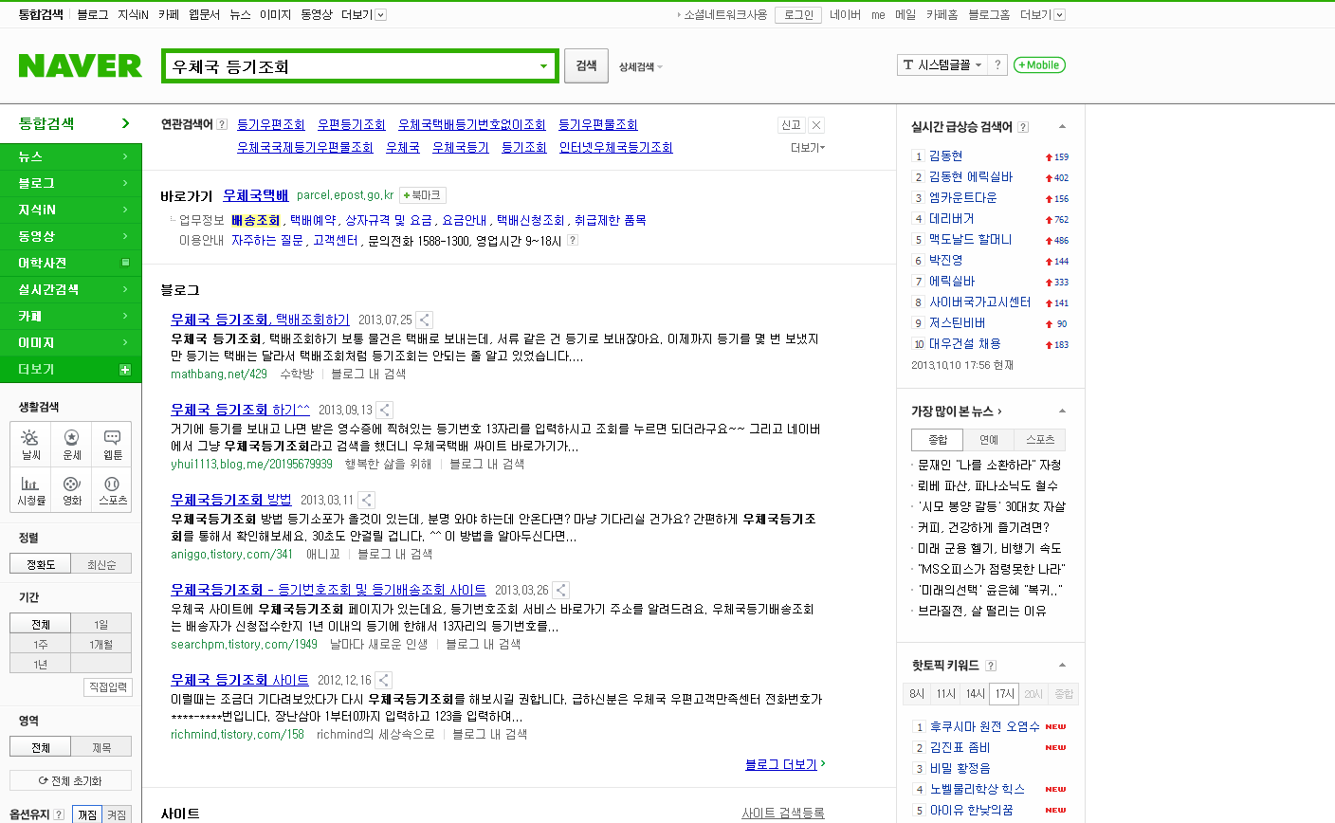Open 동영상 in the green sidebar

click(x=70, y=236)
